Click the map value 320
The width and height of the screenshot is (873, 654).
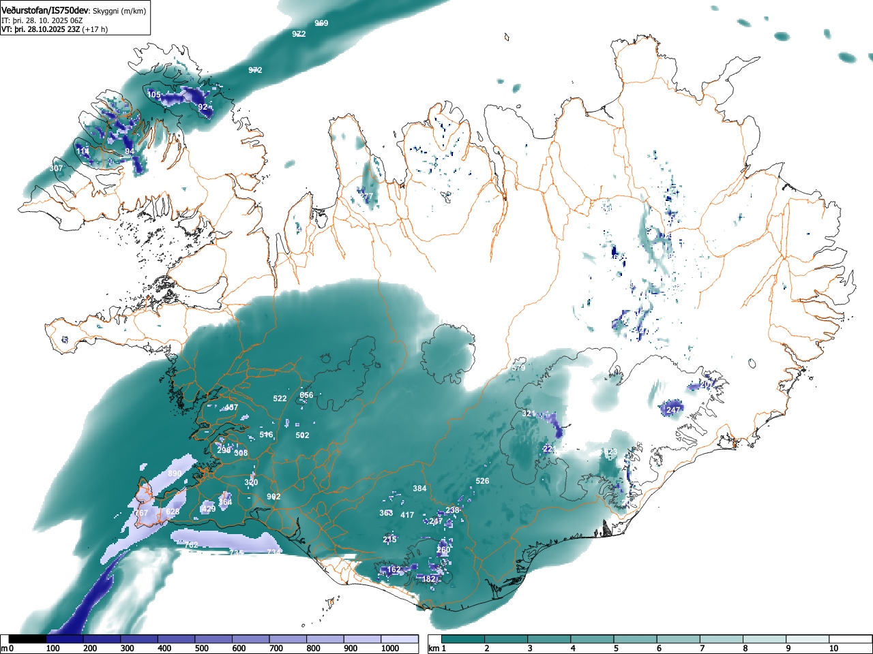tap(251, 482)
